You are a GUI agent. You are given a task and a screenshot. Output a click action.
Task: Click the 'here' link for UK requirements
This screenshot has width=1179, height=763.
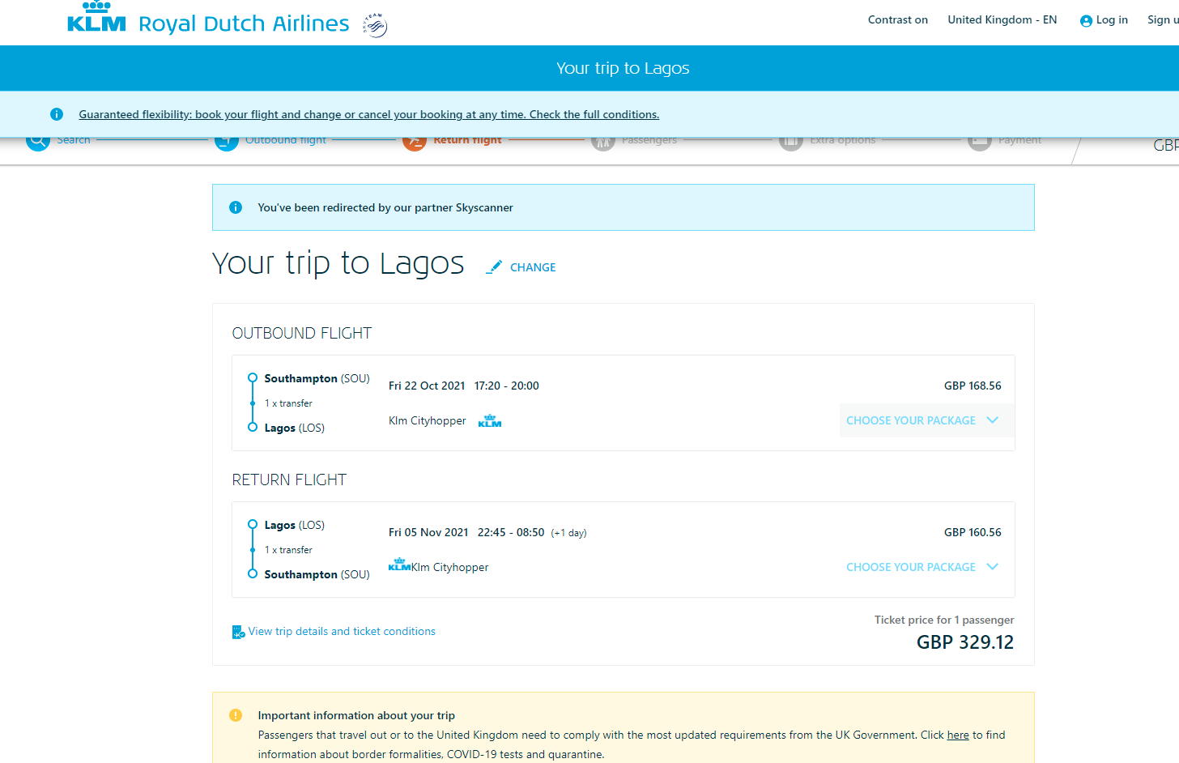958,735
